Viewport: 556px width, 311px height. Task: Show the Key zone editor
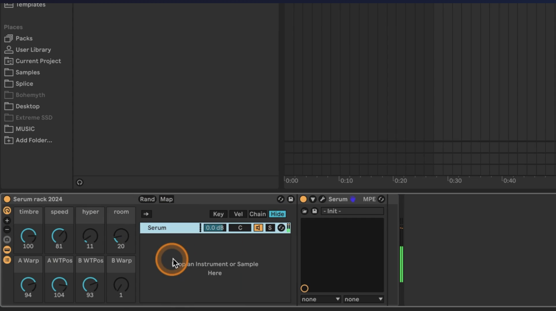218,214
